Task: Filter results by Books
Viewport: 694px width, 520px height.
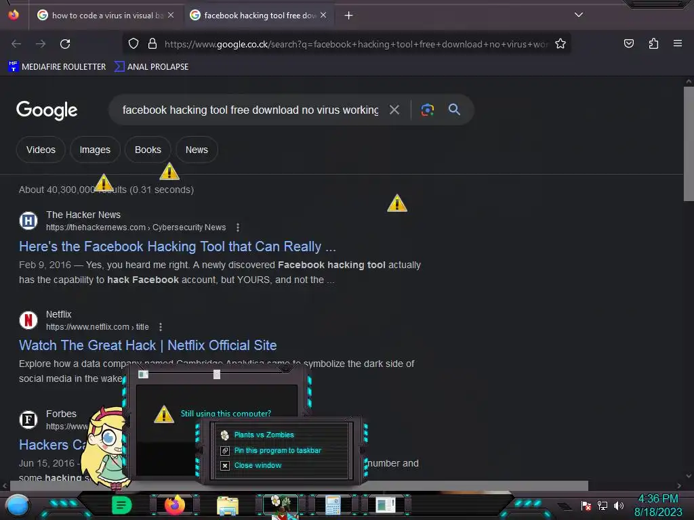Action: coord(148,150)
